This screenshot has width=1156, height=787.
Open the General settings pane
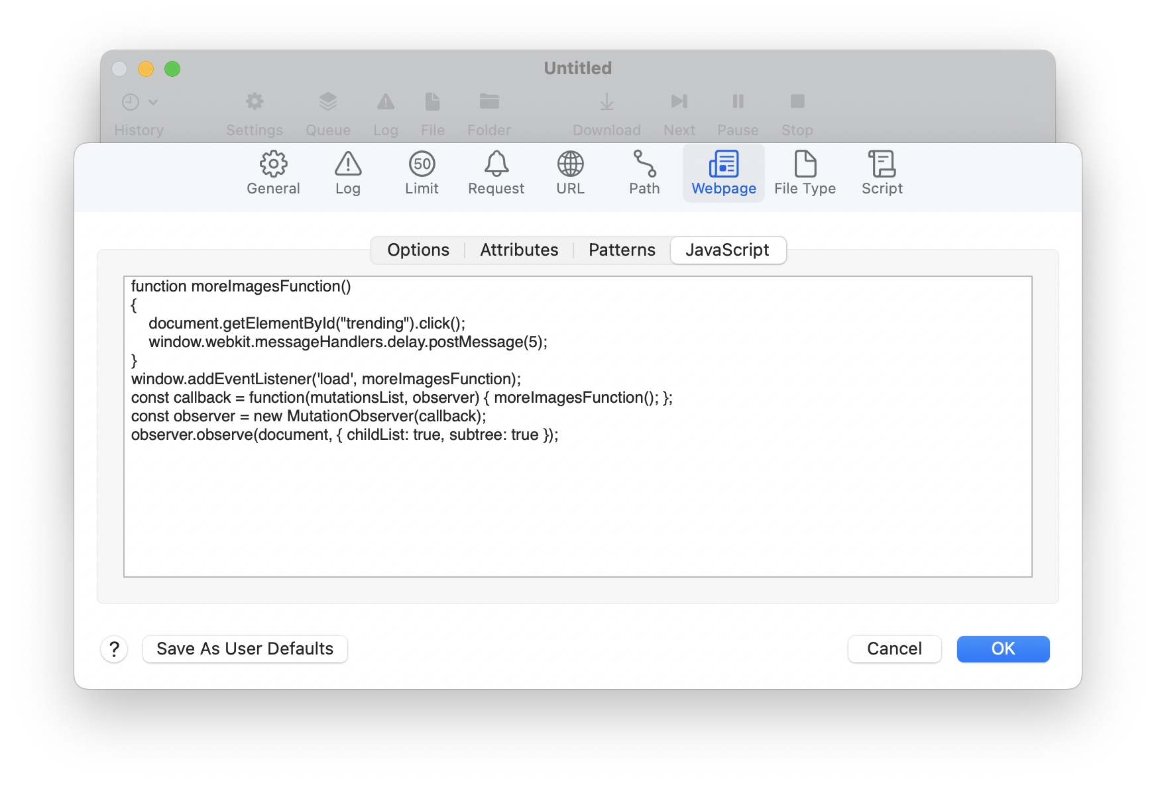273,173
